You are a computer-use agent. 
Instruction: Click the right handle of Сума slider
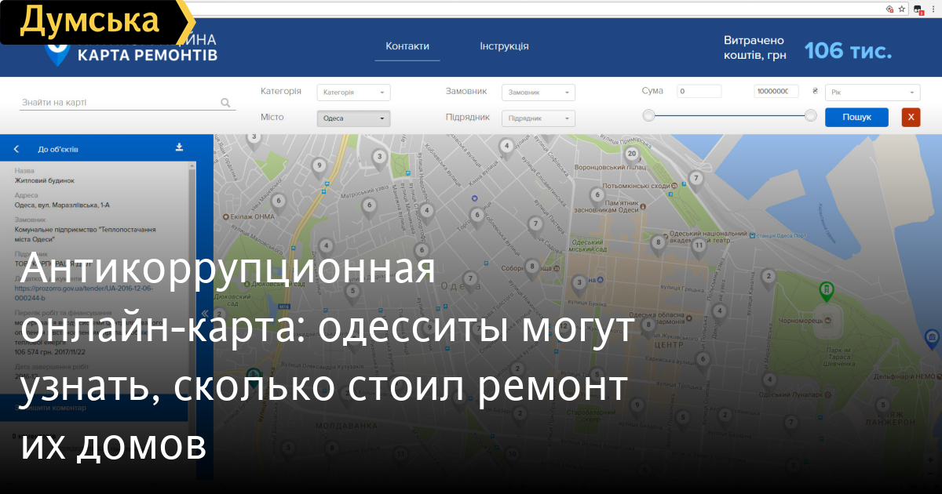click(811, 116)
